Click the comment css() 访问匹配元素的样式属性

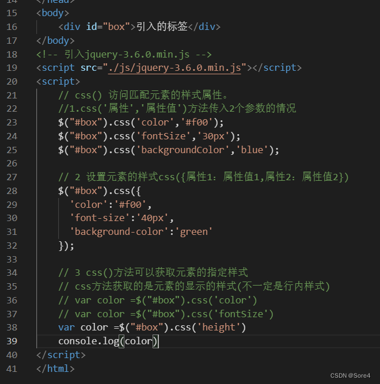pyautogui.click(x=143, y=95)
